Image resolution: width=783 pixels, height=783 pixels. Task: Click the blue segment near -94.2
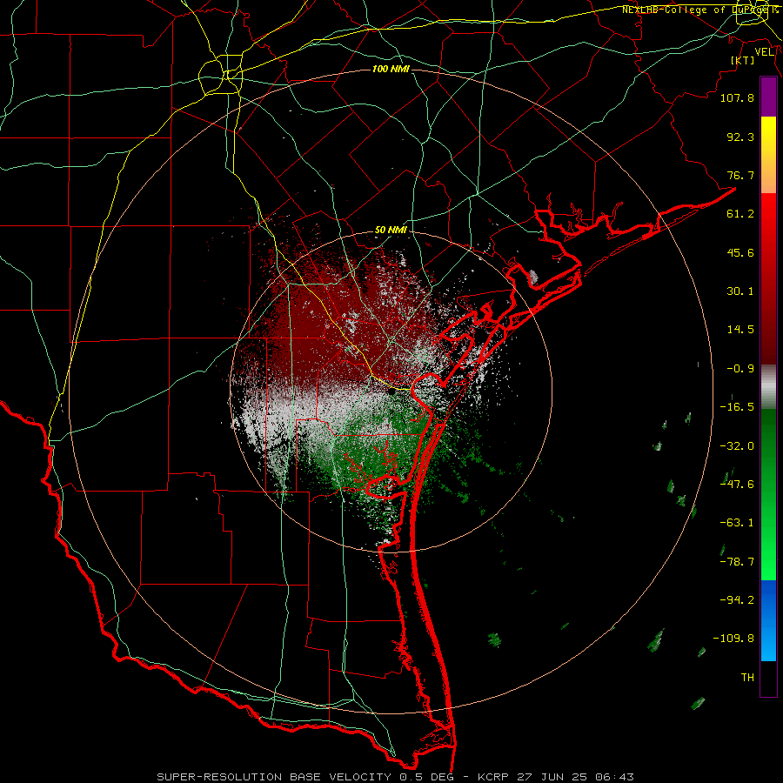[x=768, y=599]
